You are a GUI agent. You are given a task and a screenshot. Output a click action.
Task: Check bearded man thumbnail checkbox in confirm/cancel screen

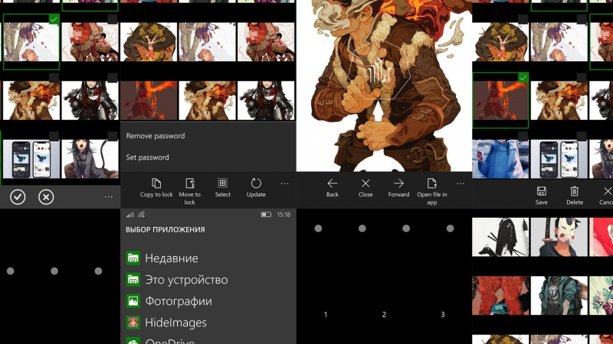(x=54, y=78)
